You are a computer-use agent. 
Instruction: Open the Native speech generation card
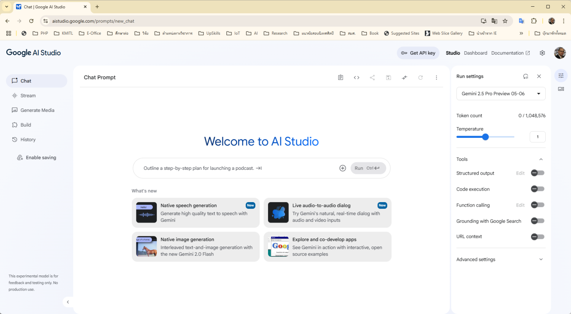pyautogui.click(x=196, y=213)
